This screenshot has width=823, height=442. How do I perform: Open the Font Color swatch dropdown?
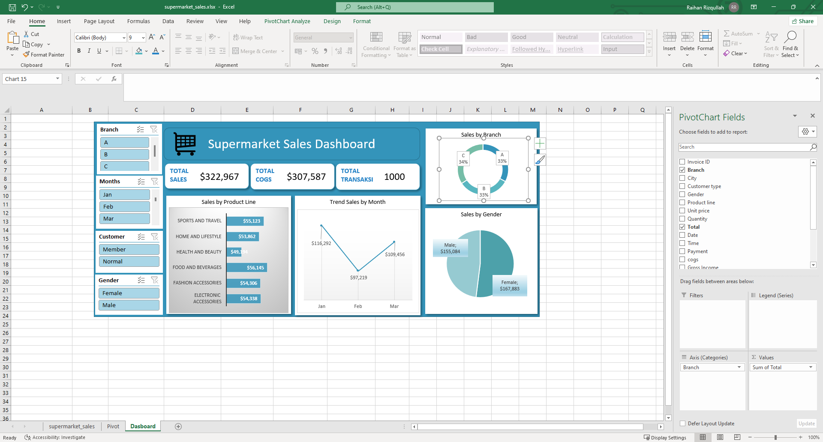162,51
